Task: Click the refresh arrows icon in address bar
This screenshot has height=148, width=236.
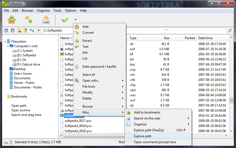Action: click(32, 30)
